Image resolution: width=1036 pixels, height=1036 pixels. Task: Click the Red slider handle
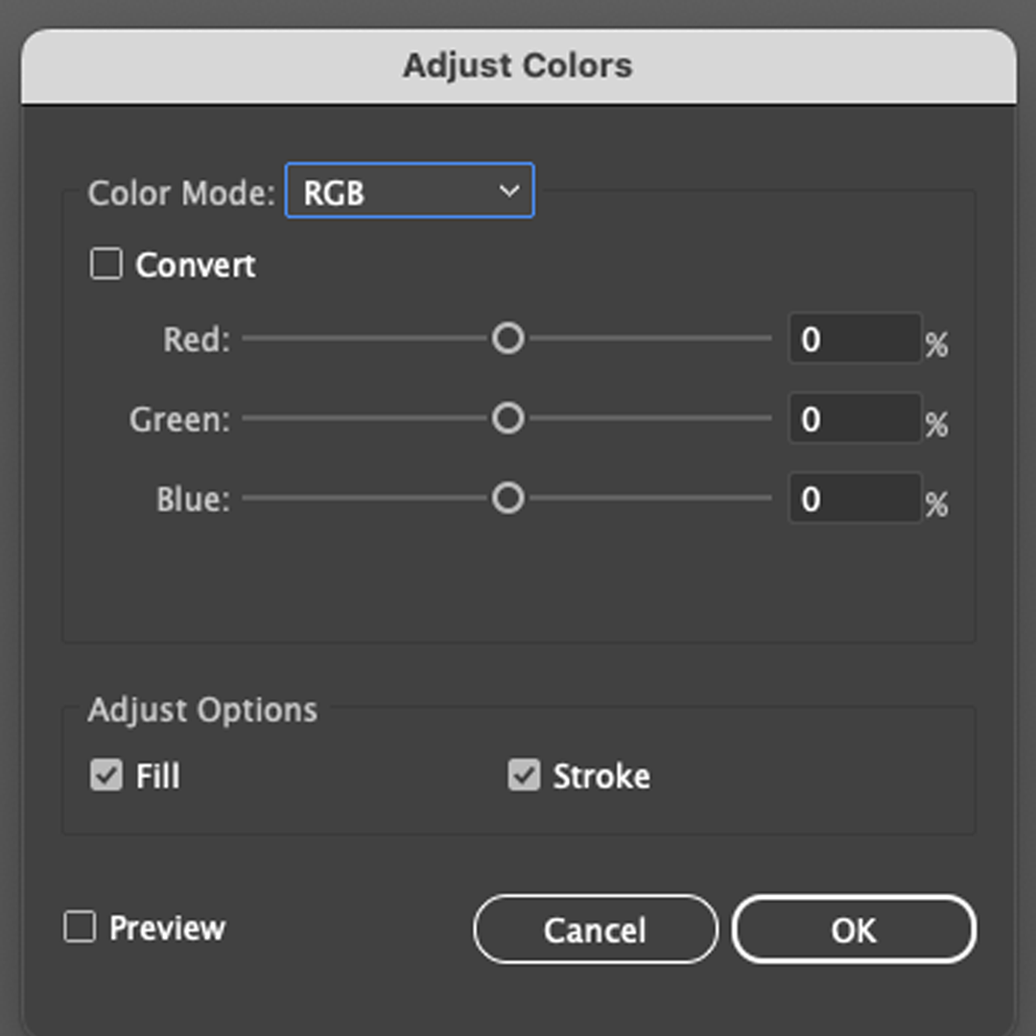(507, 339)
